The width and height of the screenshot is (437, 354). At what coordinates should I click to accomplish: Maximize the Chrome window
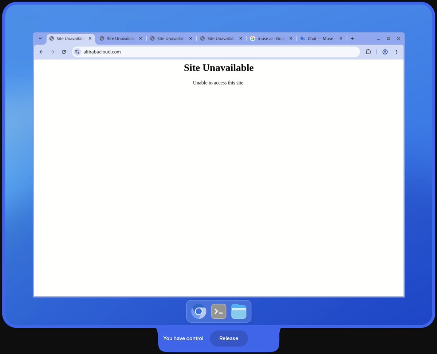coord(389,39)
